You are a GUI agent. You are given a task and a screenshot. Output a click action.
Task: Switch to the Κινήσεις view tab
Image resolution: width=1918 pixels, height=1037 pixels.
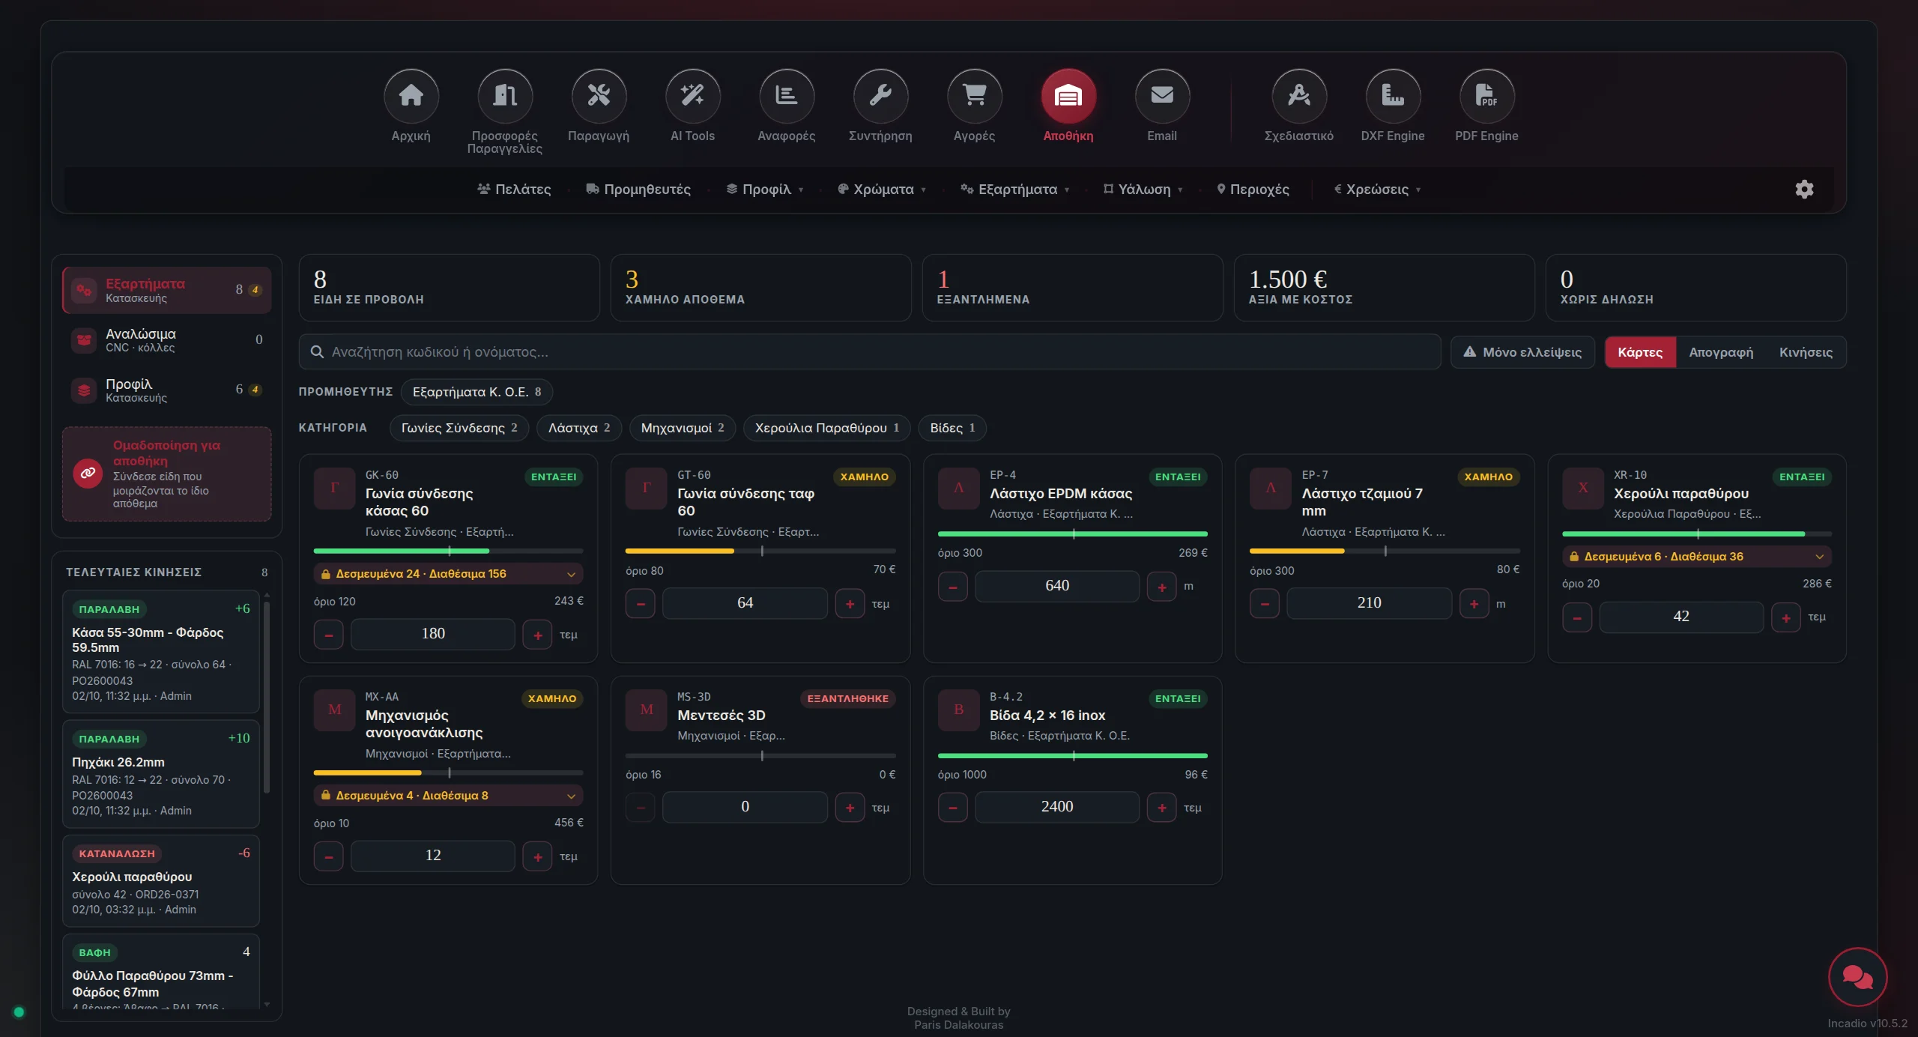(x=1806, y=352)
